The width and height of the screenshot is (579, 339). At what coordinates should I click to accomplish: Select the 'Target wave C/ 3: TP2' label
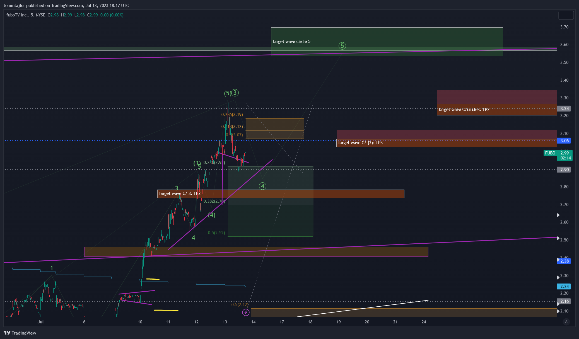pyautogui.click(x=179, y=193)
